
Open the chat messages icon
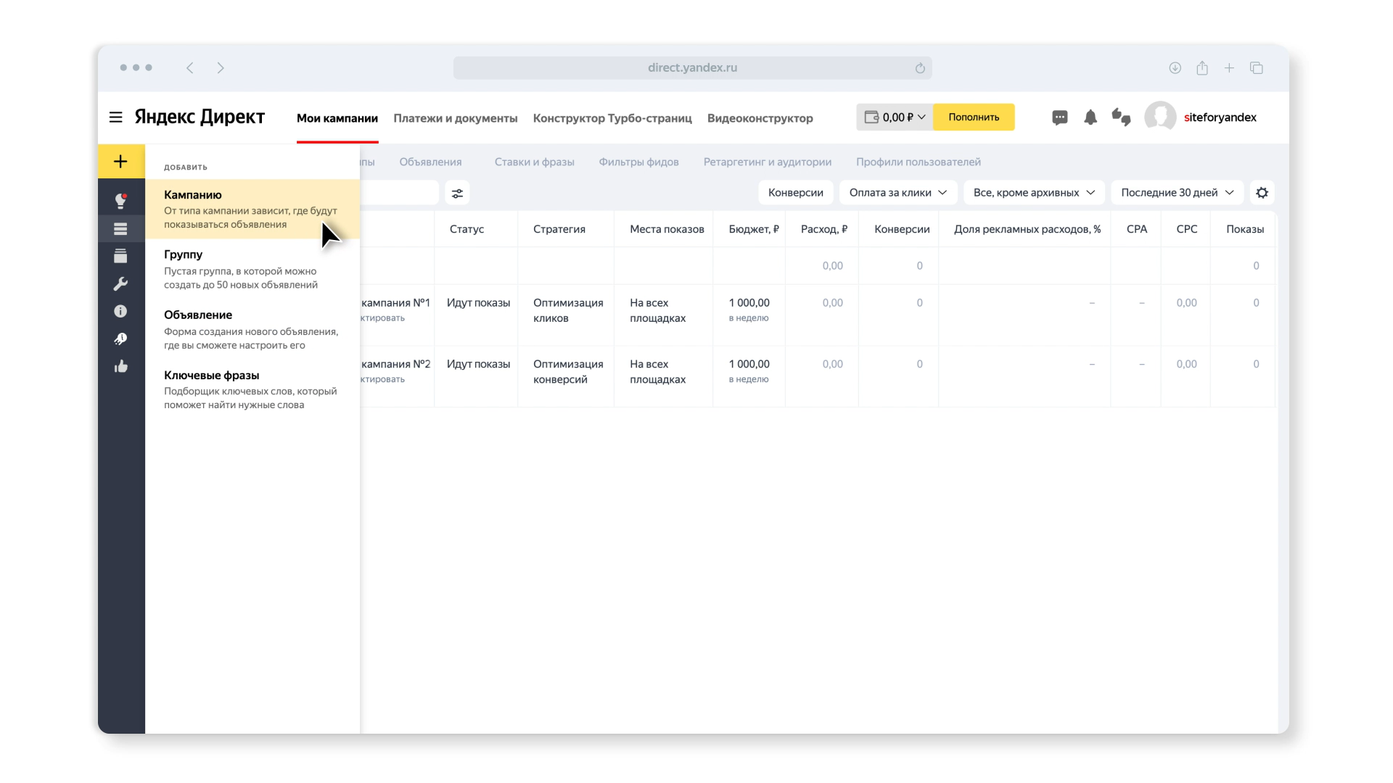[1059, 117]
